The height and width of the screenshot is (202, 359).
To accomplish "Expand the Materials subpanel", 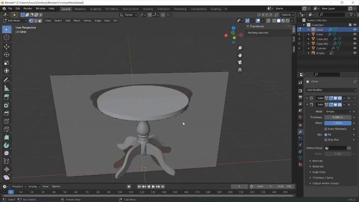I will click(318, 167).
